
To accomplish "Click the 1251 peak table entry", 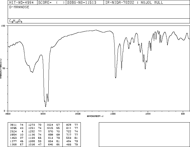I will 32,128.
